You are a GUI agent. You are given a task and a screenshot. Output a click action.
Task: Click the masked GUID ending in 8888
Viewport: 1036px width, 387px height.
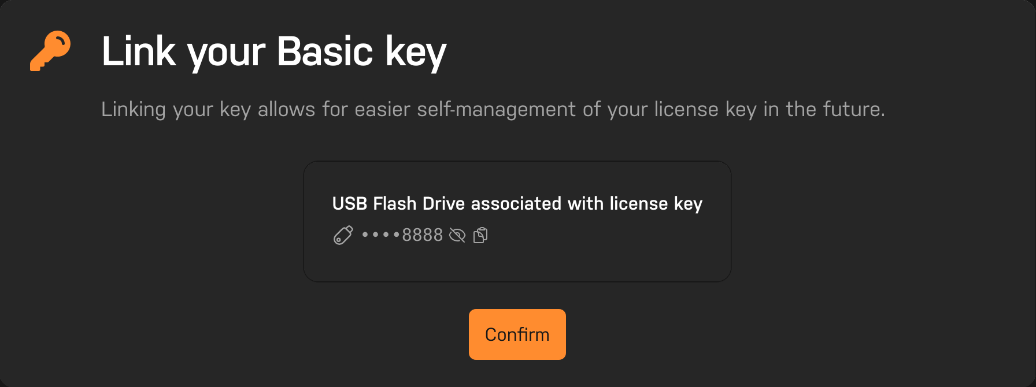[402, 236]
